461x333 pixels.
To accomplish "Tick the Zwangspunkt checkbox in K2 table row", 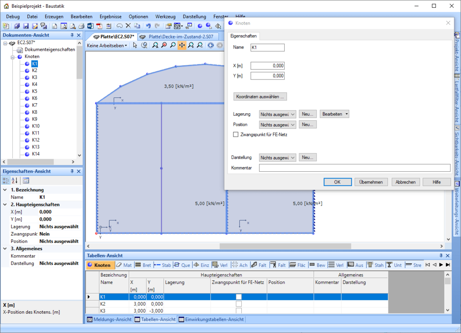I will point(238,304).
